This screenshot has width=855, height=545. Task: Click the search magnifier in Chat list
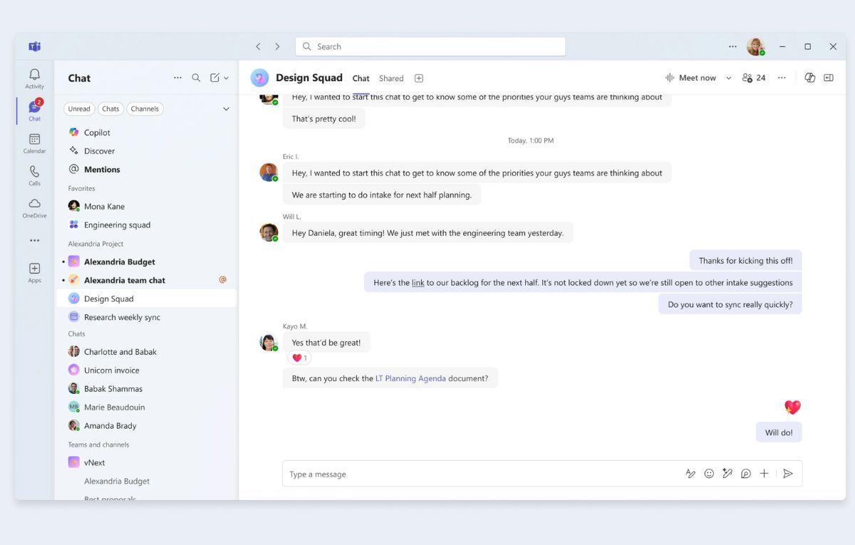pyautogui.click(x=196, y=78)
